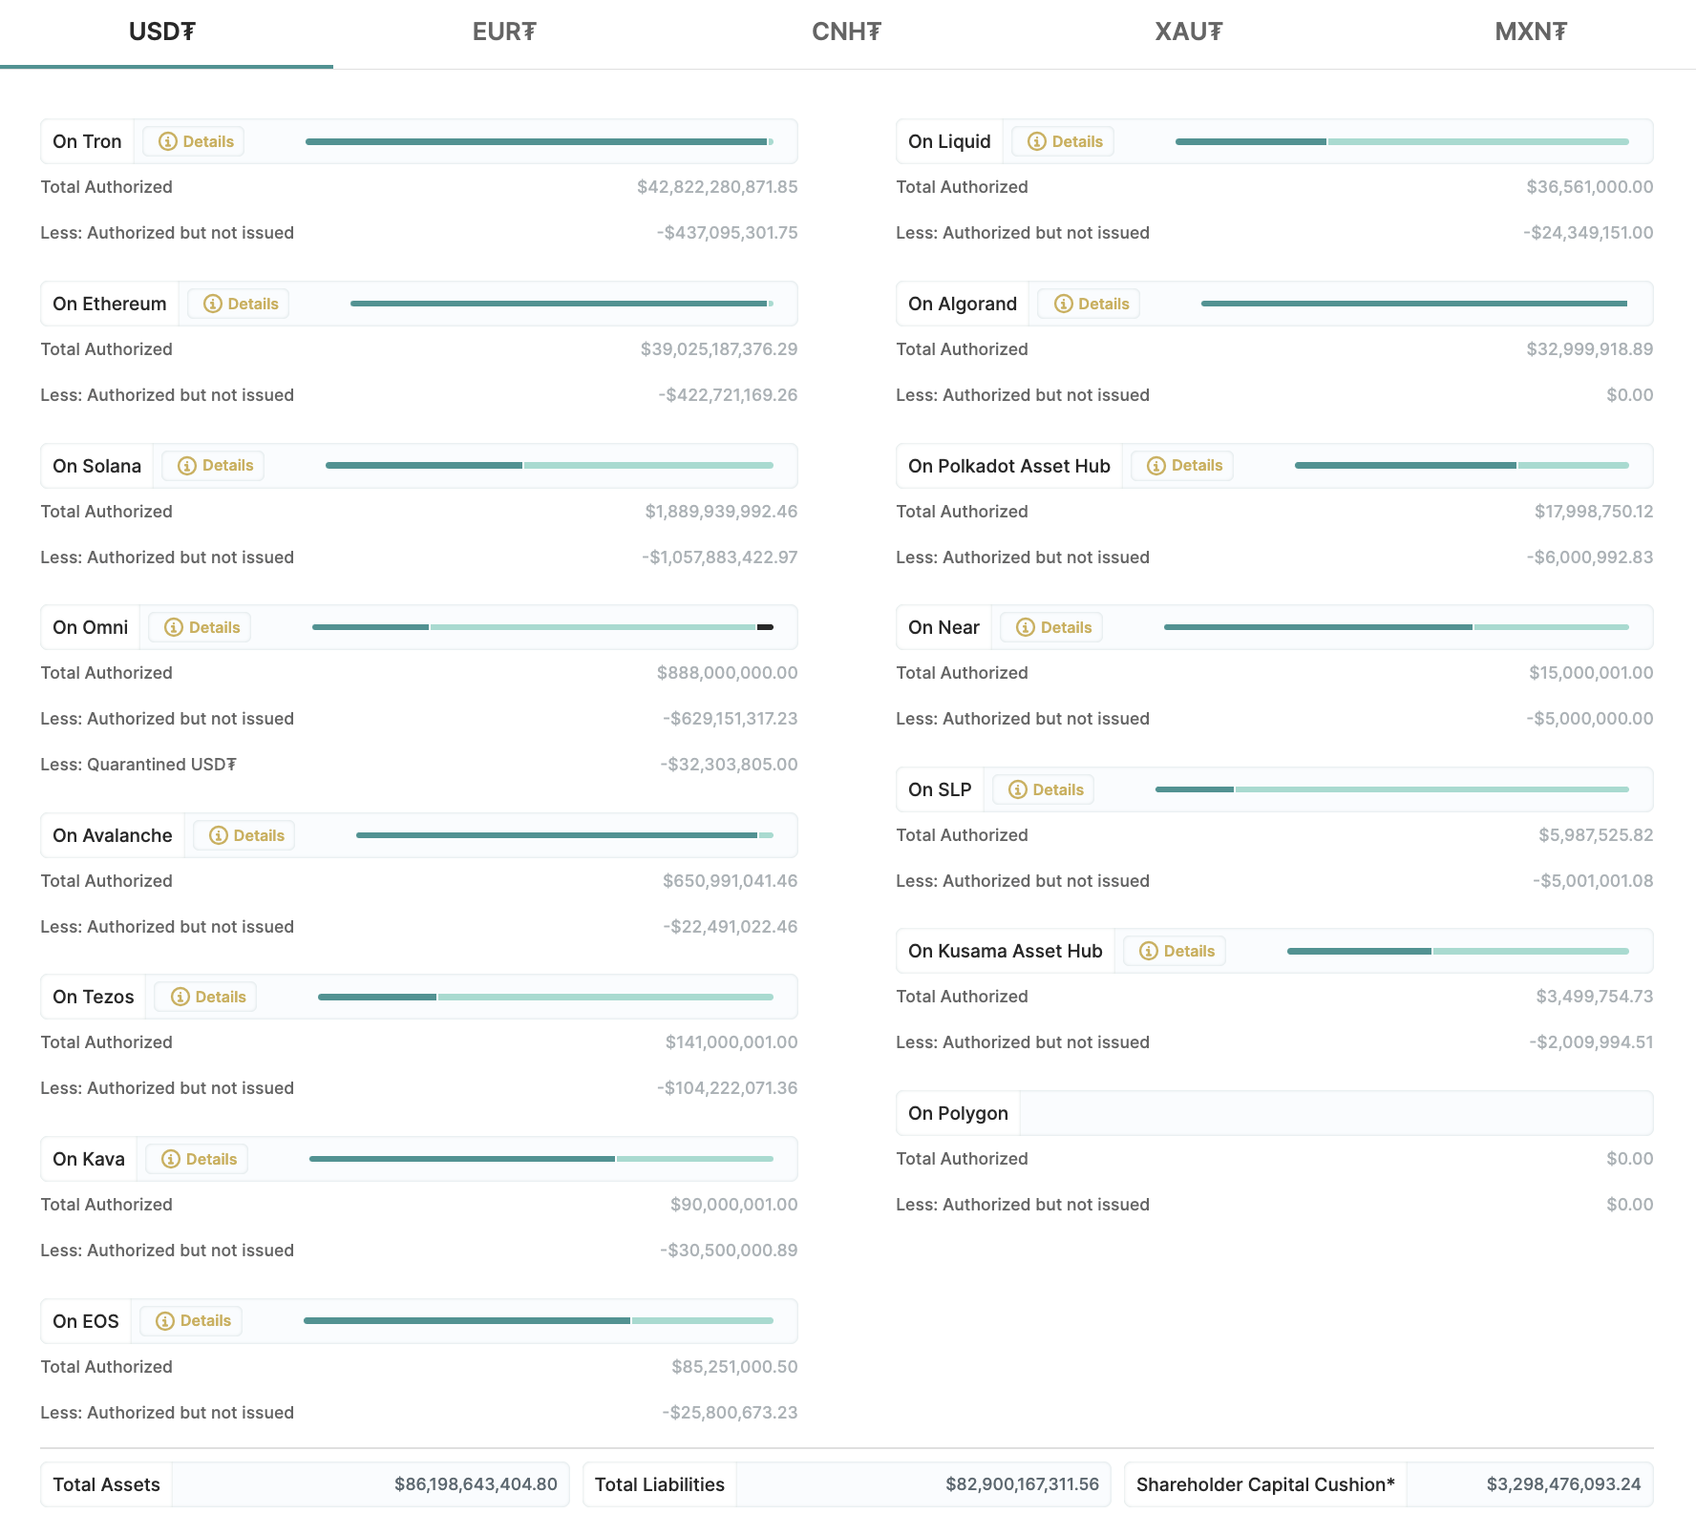Image resolution: width=1696 pixels, height=1514 pixels.
Task: Show Details for On Solana
Action: [x=214, y=466]
